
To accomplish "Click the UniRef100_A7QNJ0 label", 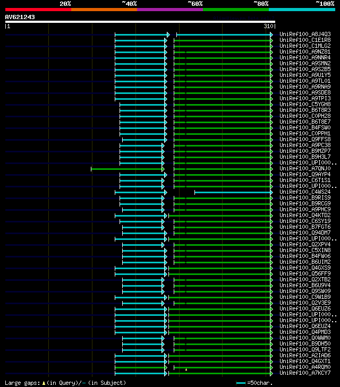I will [x=305, y=169].
